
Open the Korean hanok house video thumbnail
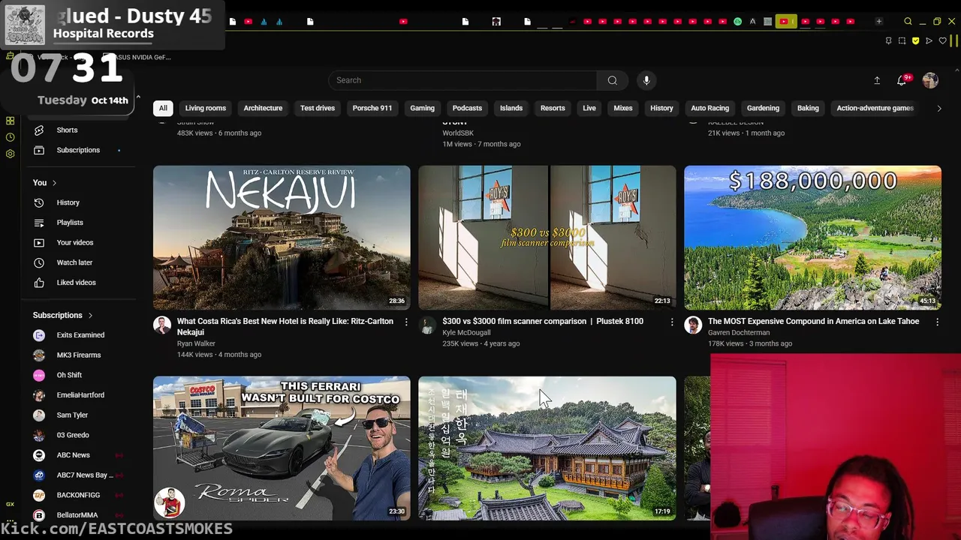pyautogui.click(x=547, y=448)
